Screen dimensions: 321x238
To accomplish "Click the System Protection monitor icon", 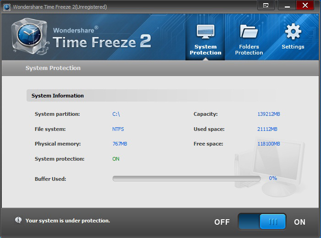I will click(x=206, y=31).
